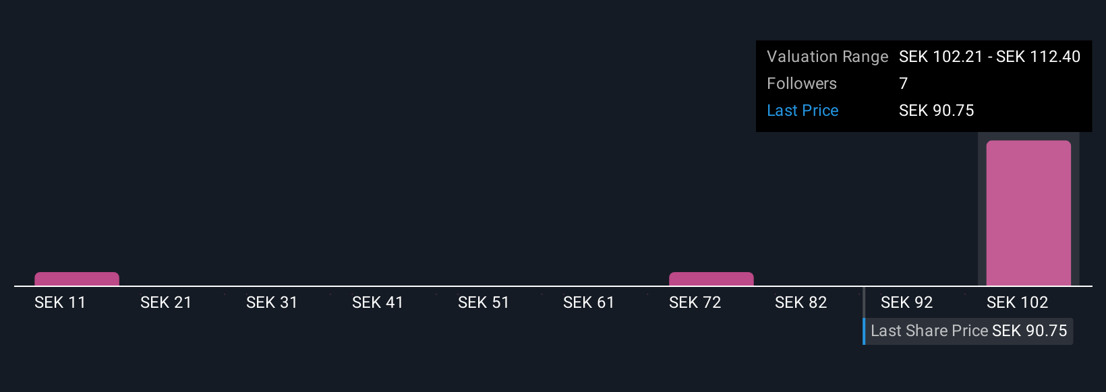
Task: Click the SEK 41 axis label
Action: tap(378, 302)
